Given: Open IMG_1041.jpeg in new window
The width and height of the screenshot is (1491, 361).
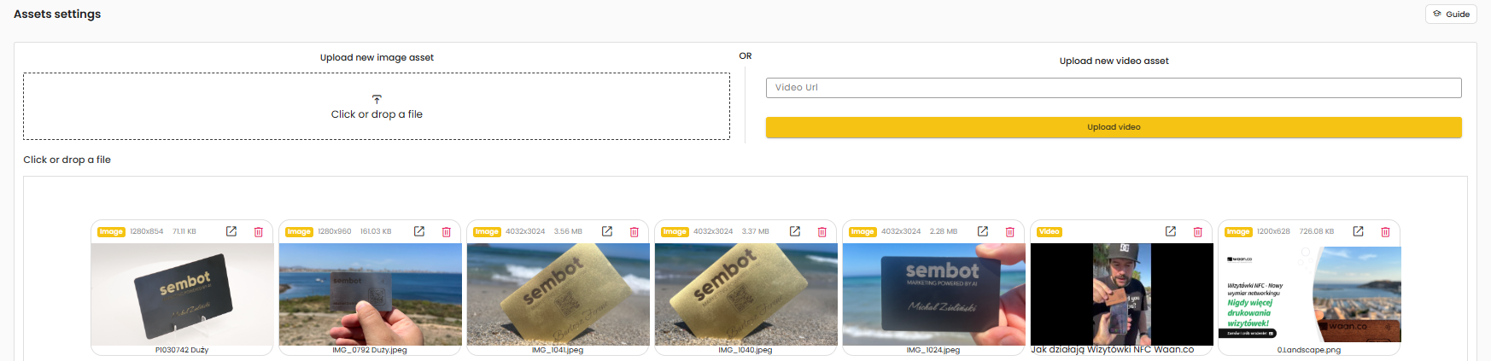Looking at the screenshot, I should (607, 231).
